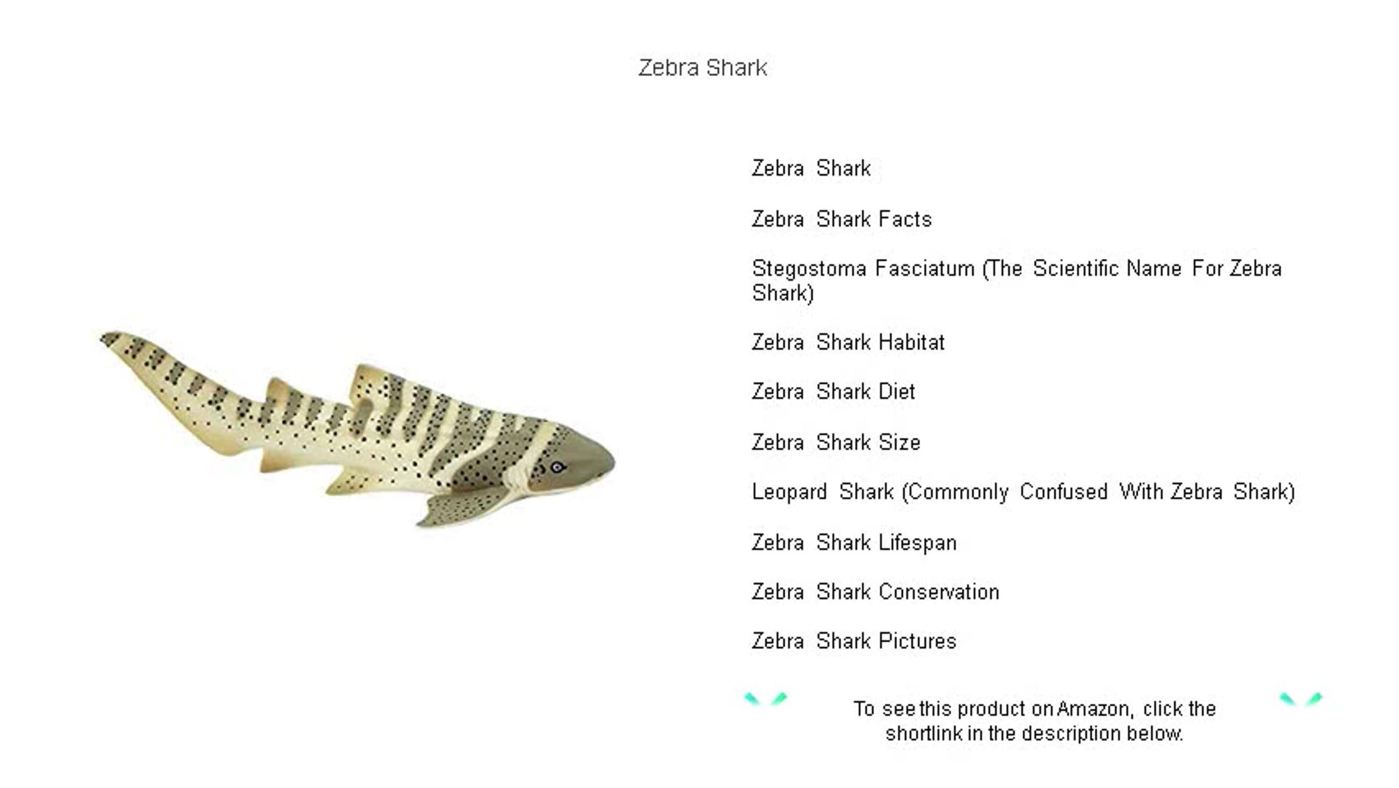The image size is (1399, 788).
Task: Open "Zebra Shark Habitat" entry
Action: pos(848,342)
